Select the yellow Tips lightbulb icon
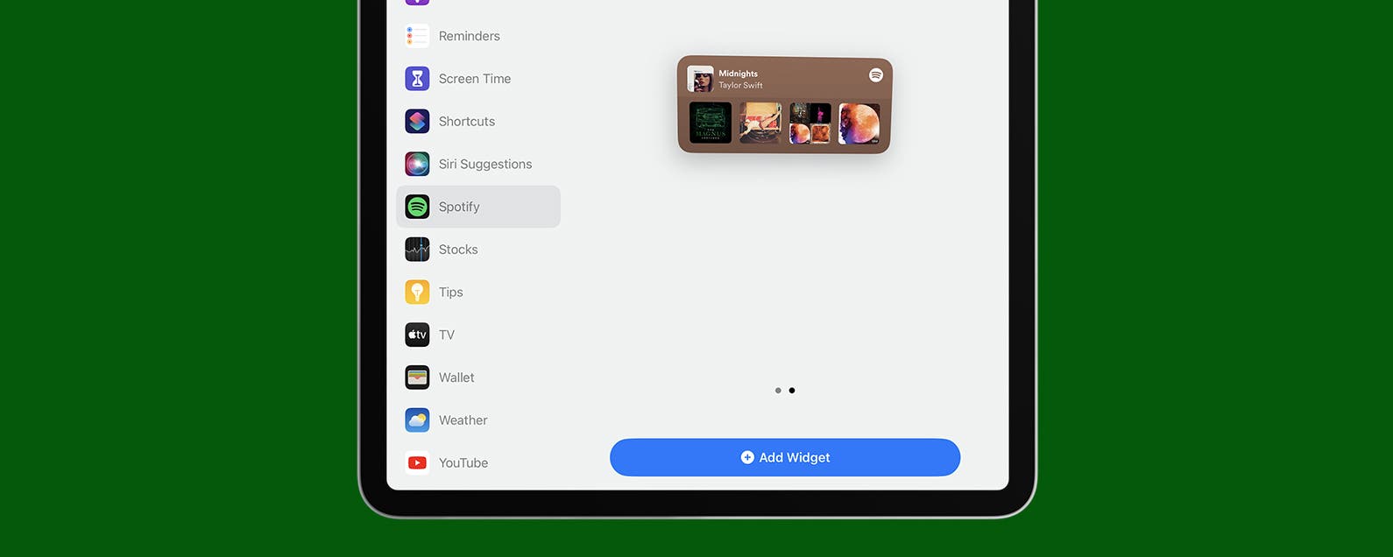 [417, 292]
